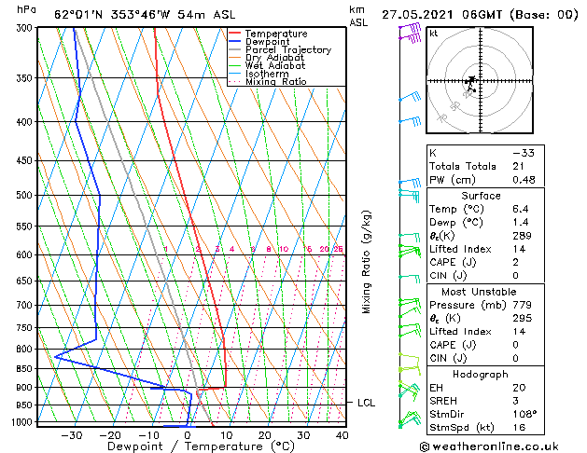Click the Hodograph section heading
The image size is (587, 453).
(x=481, y=375)
